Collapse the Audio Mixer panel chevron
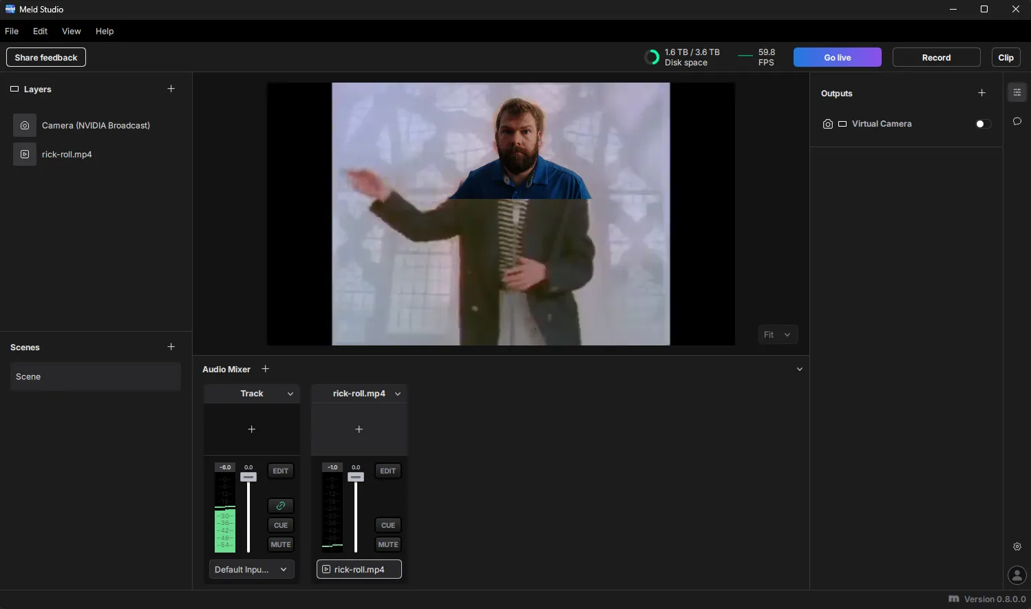This screenshot has width=1031, height=609. click(x=800, y=369)
